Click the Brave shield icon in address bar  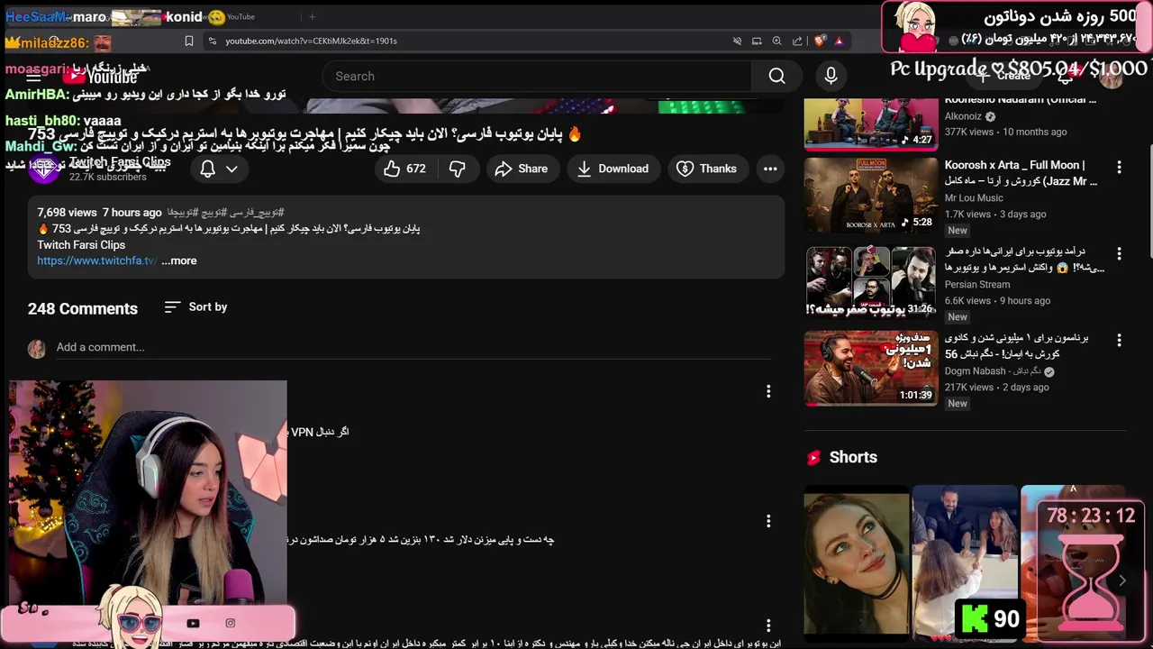pyautogui.click(x=819, y=41)
